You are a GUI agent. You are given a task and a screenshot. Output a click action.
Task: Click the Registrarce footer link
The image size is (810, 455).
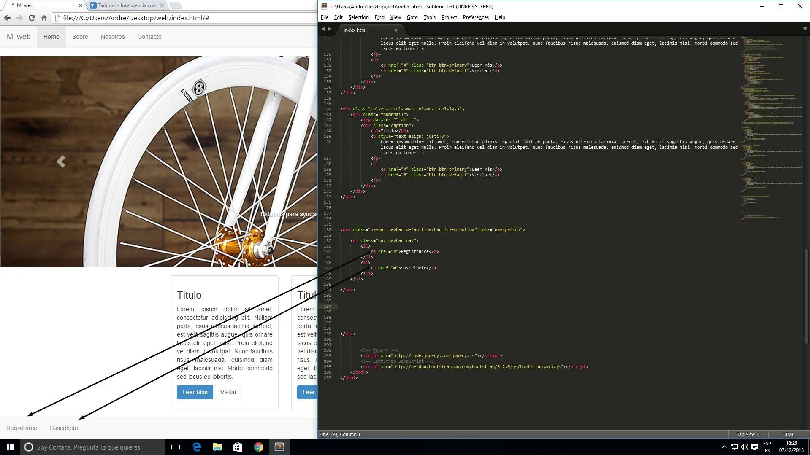coord(22,428)
